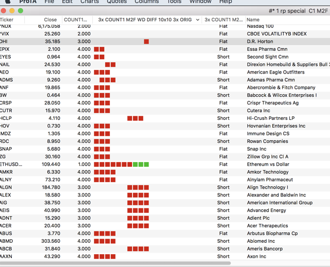Select the Ameris Bancorp name
The height and width of the screenshot is (267, 330).
[x=265, y=249]
